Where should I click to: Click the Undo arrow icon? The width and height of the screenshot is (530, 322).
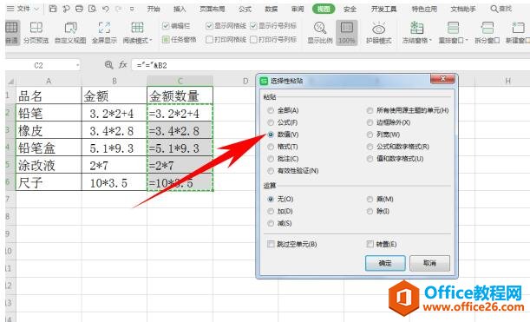(x=106, y=9)
